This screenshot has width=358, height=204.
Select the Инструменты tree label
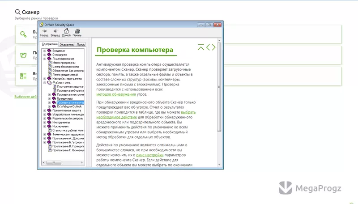(x=61, y=122)
